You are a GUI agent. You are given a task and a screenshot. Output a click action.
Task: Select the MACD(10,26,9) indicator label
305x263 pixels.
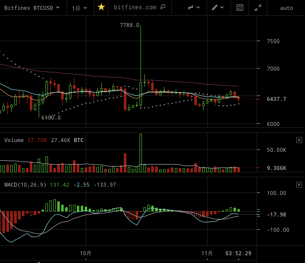point(25,185)
